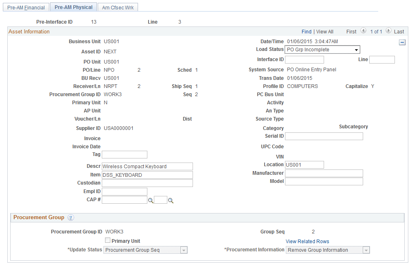Image resolution: width=412 pixels, height=266 pixels.
Task: Open the CAP number lookup magnifier
Action: pyautogui.click(x=151, y=200)
